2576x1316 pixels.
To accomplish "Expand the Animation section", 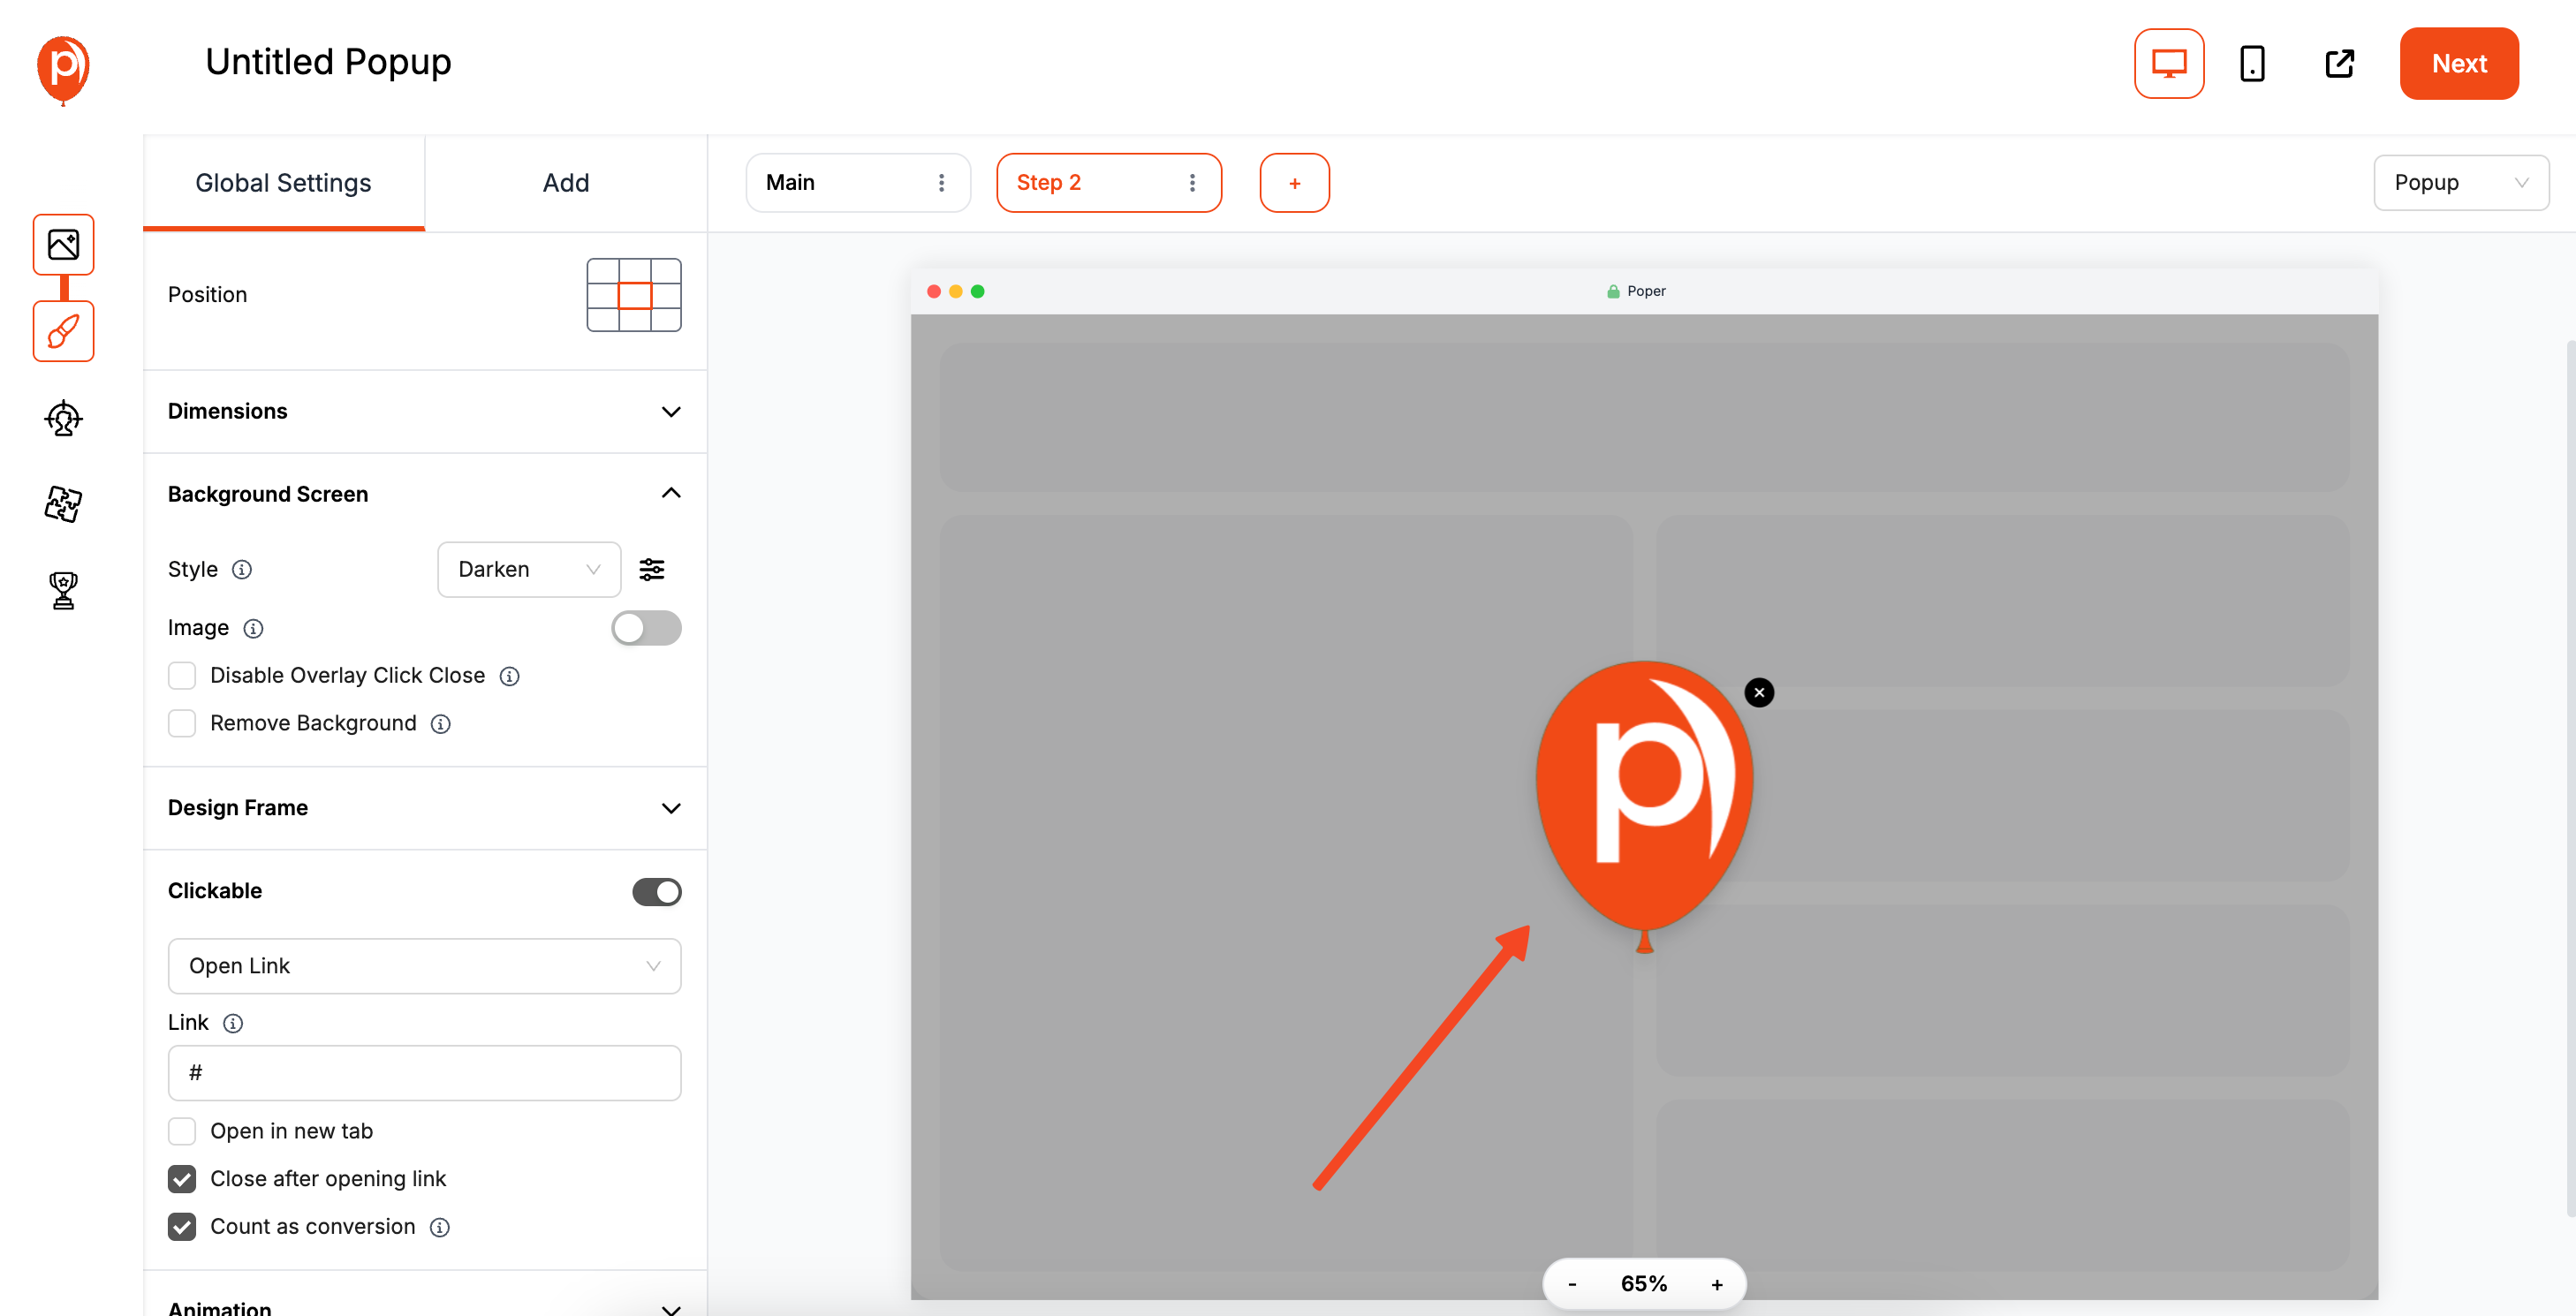I will [425, 1306].
